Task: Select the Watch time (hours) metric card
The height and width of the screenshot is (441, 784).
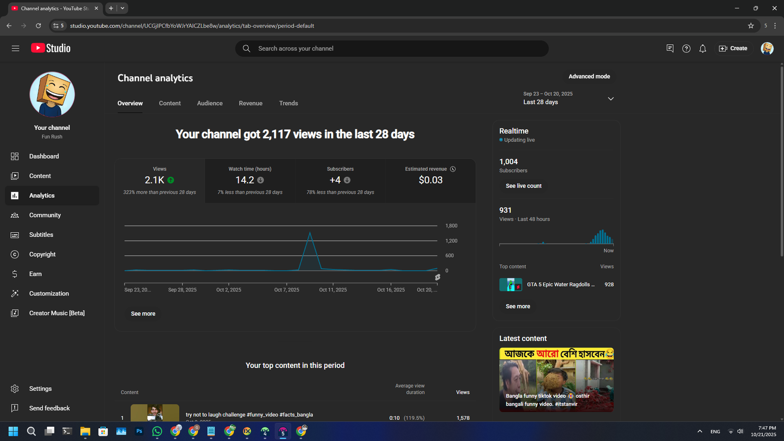Action: click(250, 180)
